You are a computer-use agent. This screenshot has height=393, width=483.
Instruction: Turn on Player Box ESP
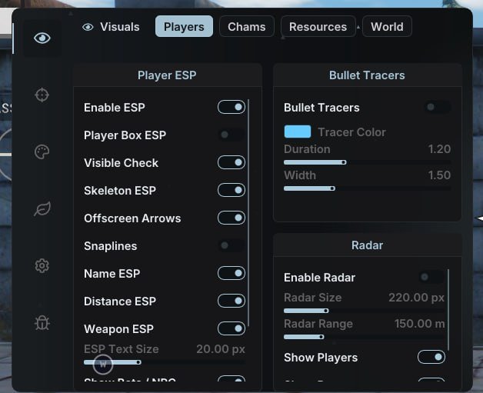[x=232, y=135]
